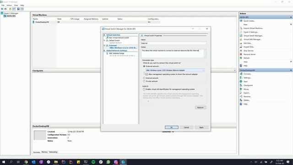Toggle Allow management OS to share adapter checkbox
This screenshot has height=165, width=293.
tap(146, 74)
